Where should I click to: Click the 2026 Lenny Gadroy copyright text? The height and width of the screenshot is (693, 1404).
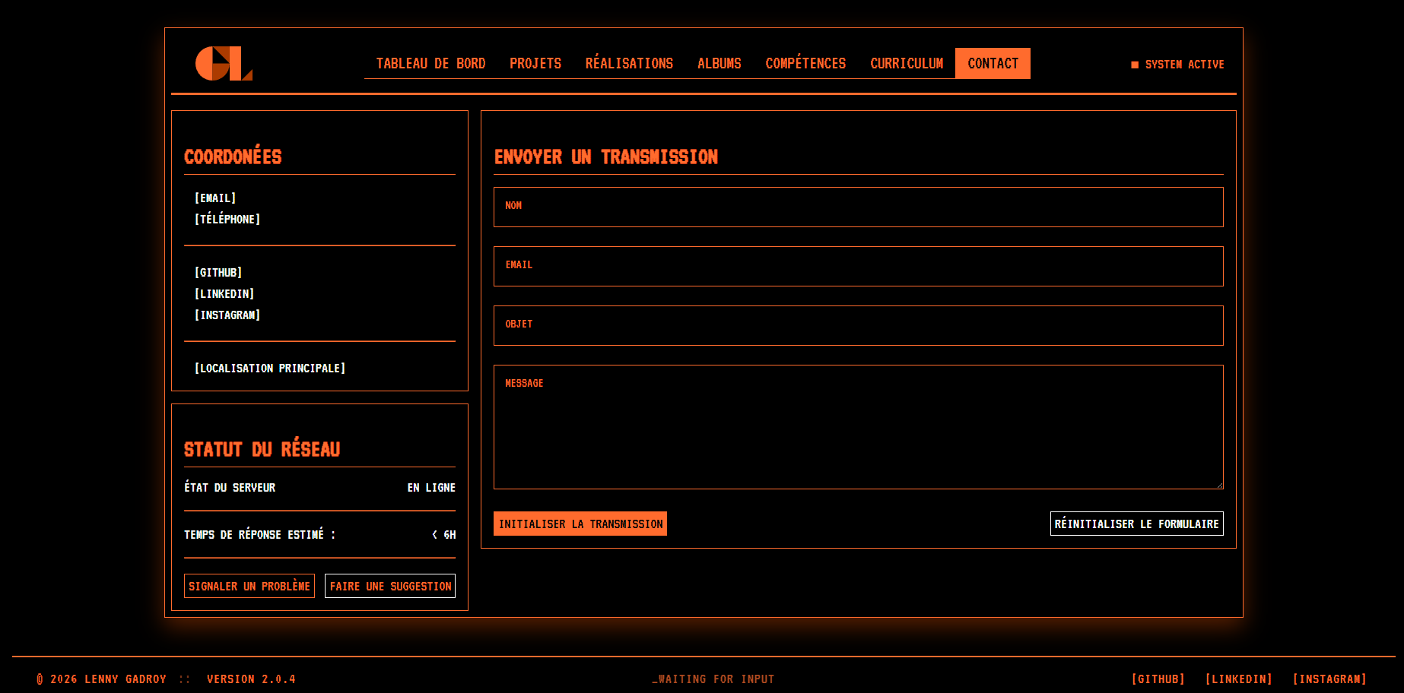pyautogui.click(x=101, y=679)
